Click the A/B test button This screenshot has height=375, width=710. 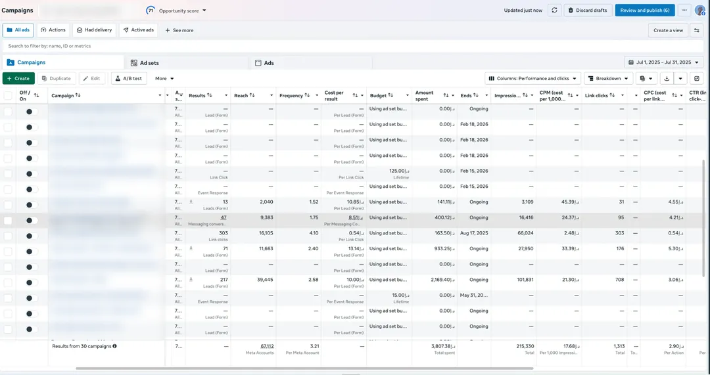pyautogui.click(x=129, y=78)
